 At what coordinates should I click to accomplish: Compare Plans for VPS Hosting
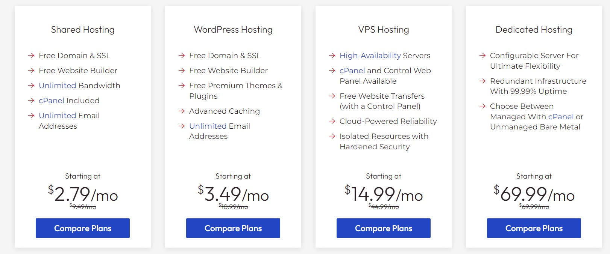(x=384, y=228)
